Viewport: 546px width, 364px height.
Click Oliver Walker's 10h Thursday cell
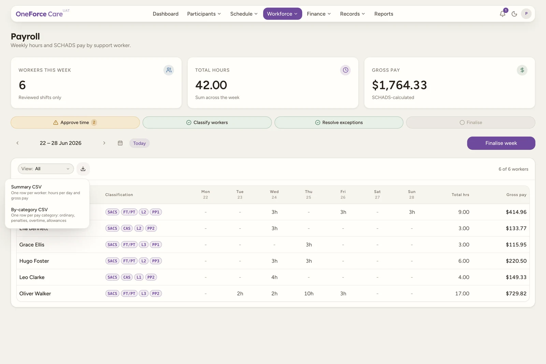309,293
